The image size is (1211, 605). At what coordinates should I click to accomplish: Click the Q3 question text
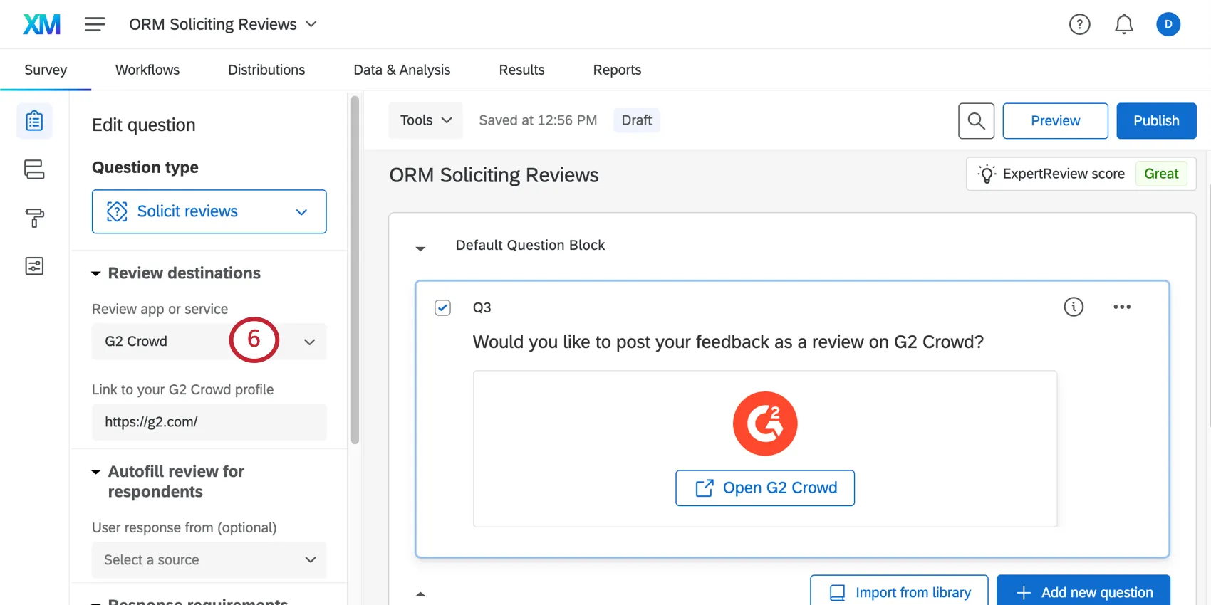[x=728, y=342]
